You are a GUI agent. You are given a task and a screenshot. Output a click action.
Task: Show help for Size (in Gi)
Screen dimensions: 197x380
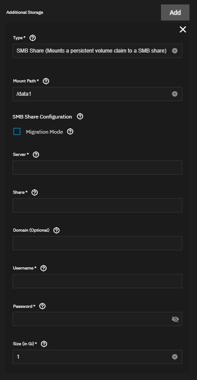44,344
